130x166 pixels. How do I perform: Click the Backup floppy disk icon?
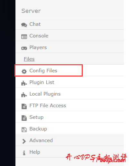click(x=24, y=130)
